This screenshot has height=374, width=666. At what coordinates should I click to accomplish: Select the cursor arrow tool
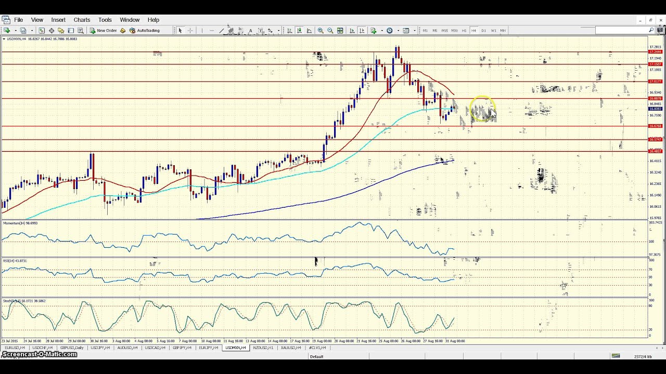(x=180, y=31)
